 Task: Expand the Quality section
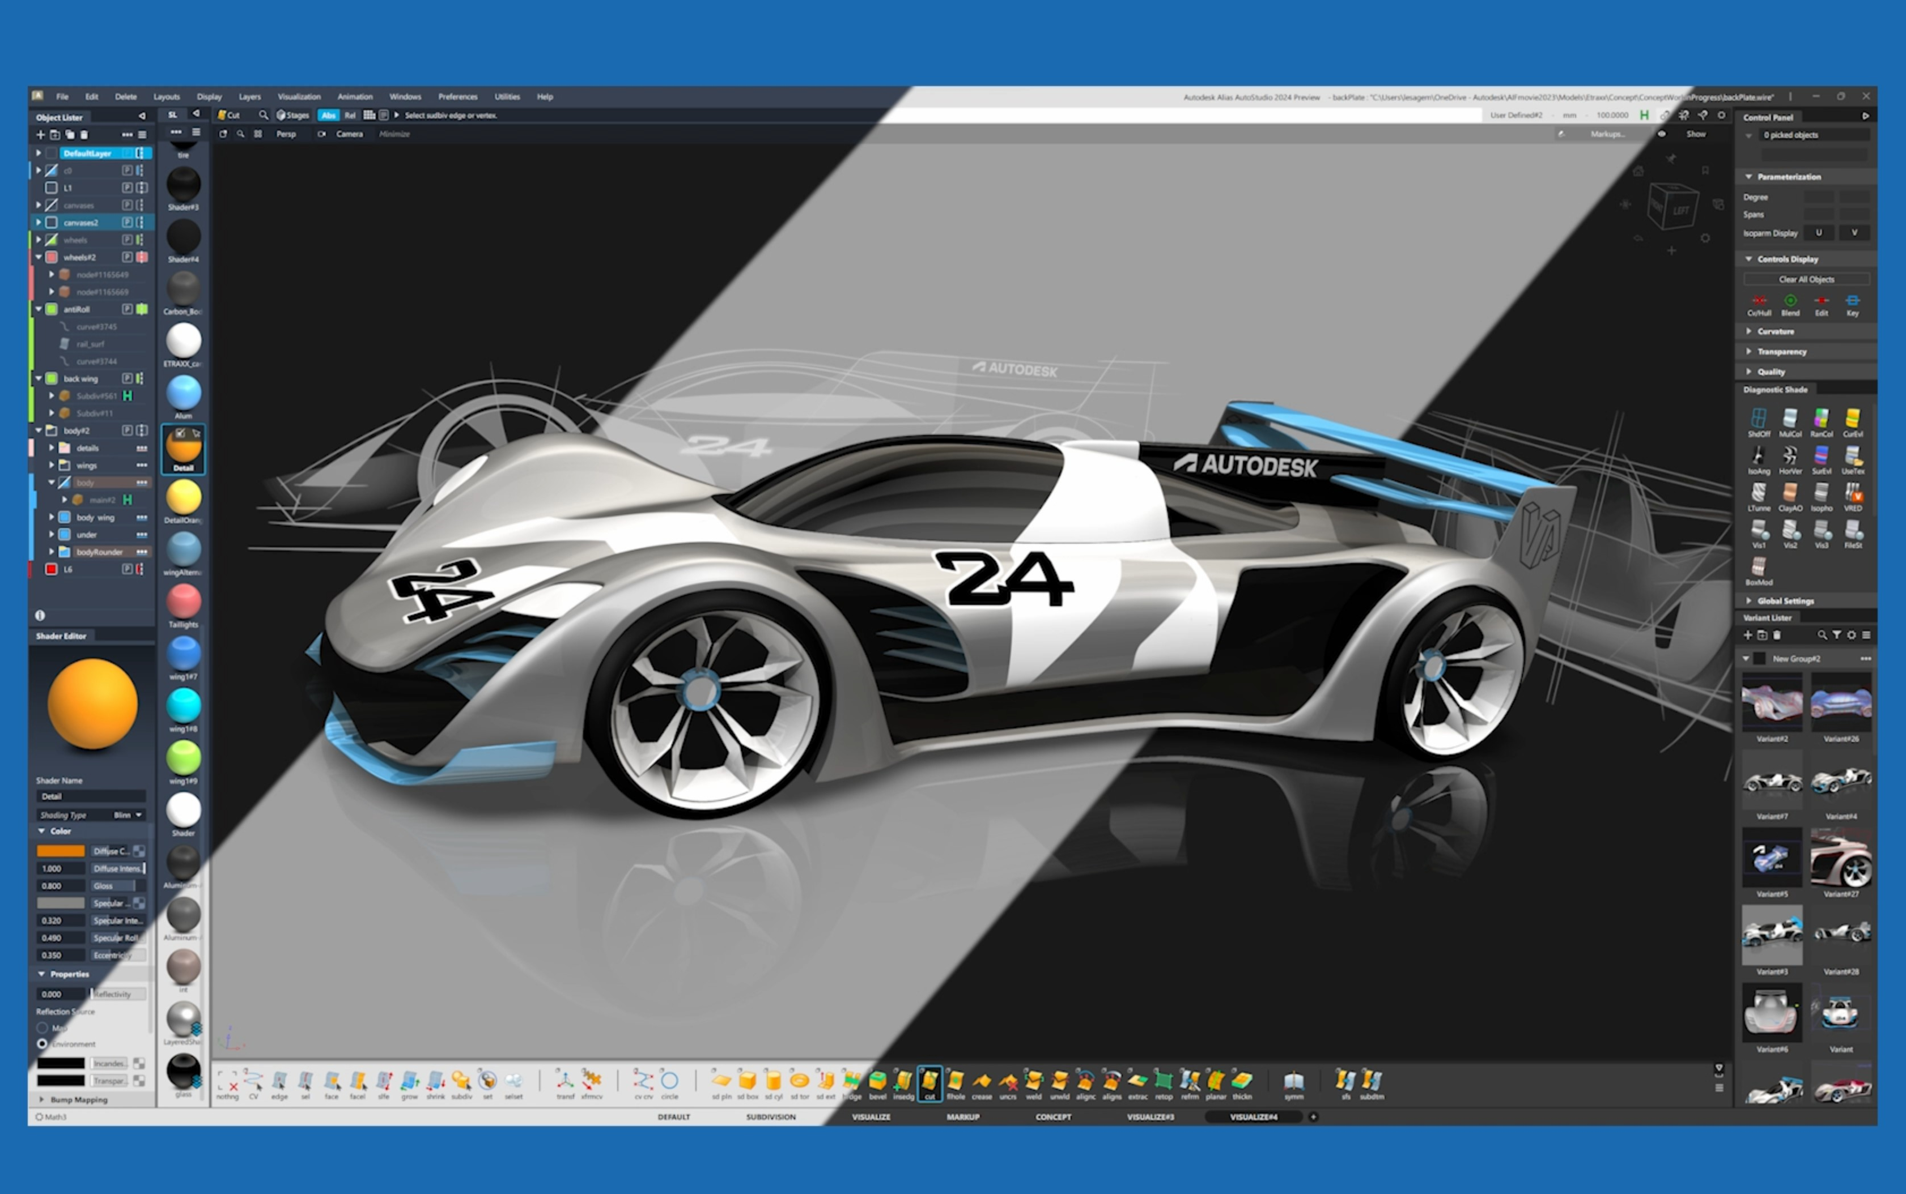coord(1749,371)
